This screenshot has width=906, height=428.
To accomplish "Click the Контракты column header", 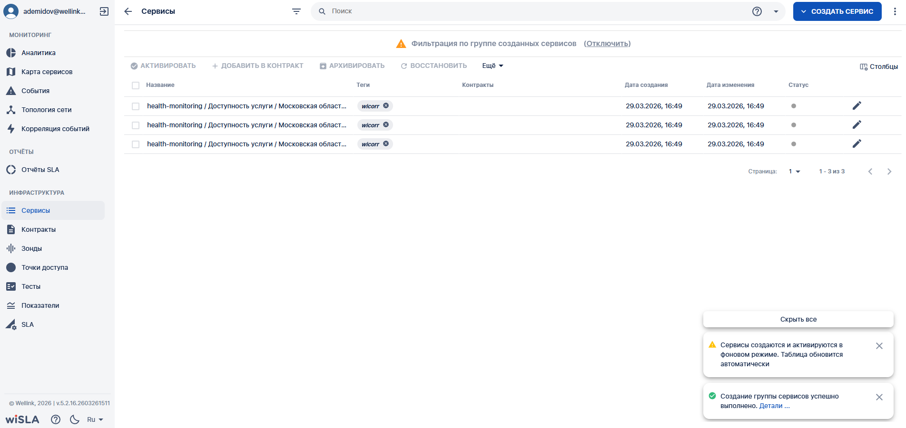I will point(478,85).
